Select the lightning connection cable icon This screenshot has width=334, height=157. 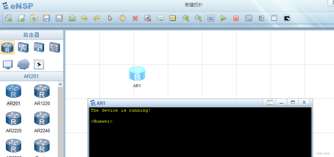coord(39,64)
